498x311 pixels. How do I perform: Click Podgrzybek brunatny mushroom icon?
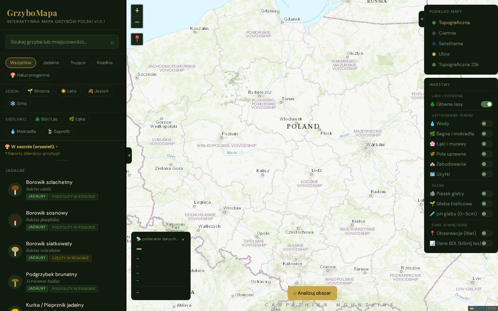pos(15,282)
